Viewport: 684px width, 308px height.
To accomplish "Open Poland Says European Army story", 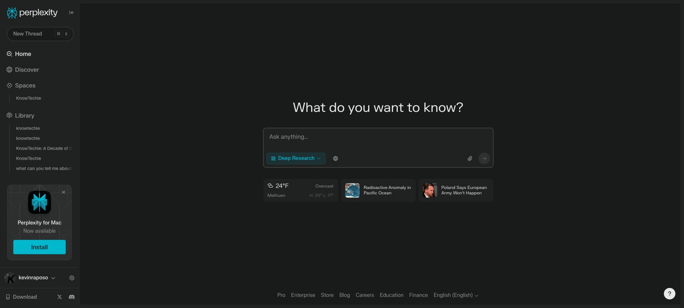I will (x=456, y=190).
